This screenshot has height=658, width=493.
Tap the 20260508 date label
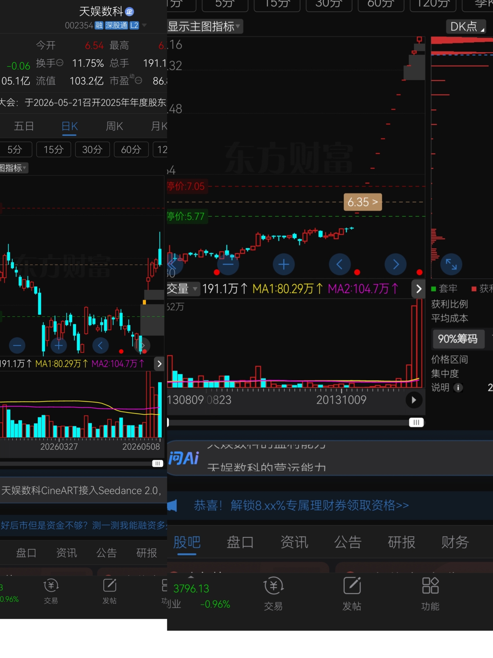[x=141, y=447]
